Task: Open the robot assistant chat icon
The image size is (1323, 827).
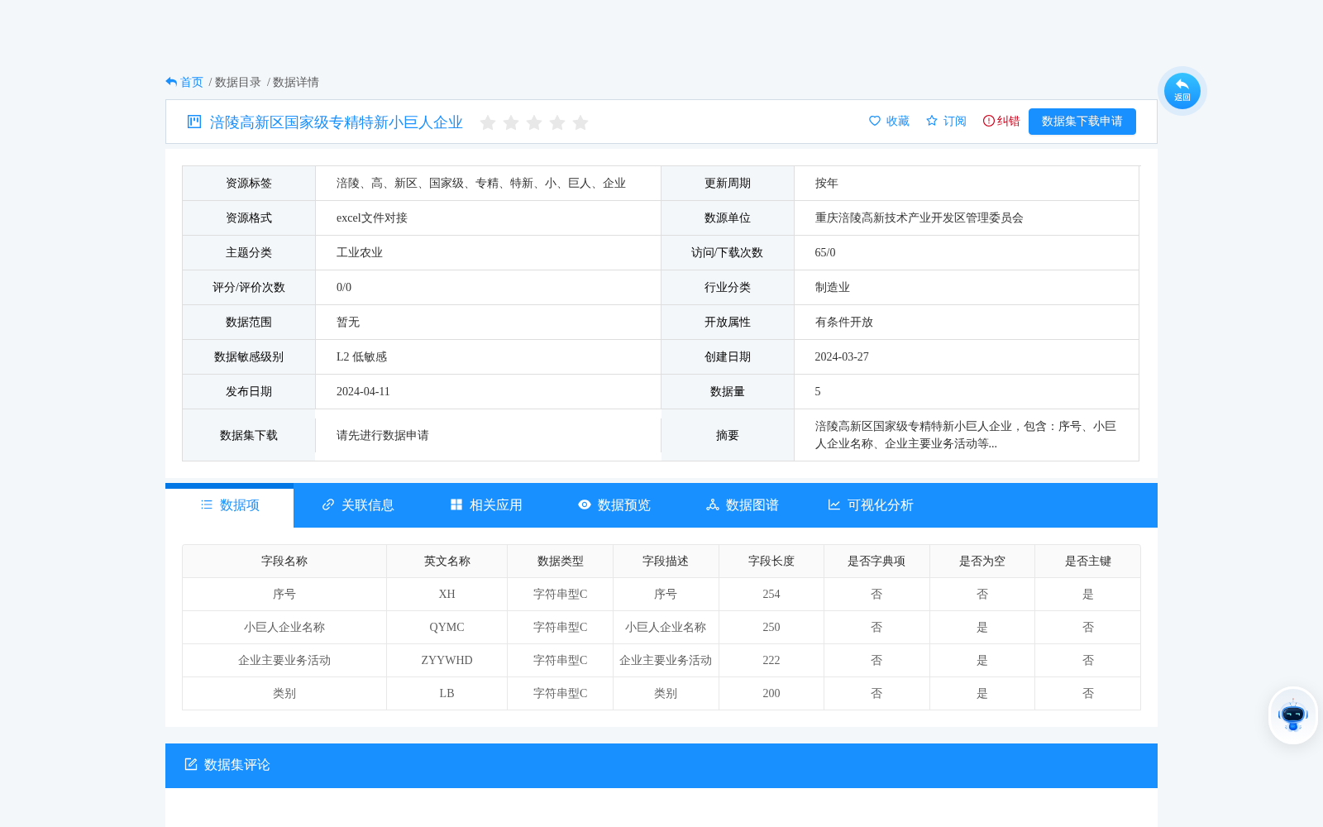Action: click(1292, 715)
